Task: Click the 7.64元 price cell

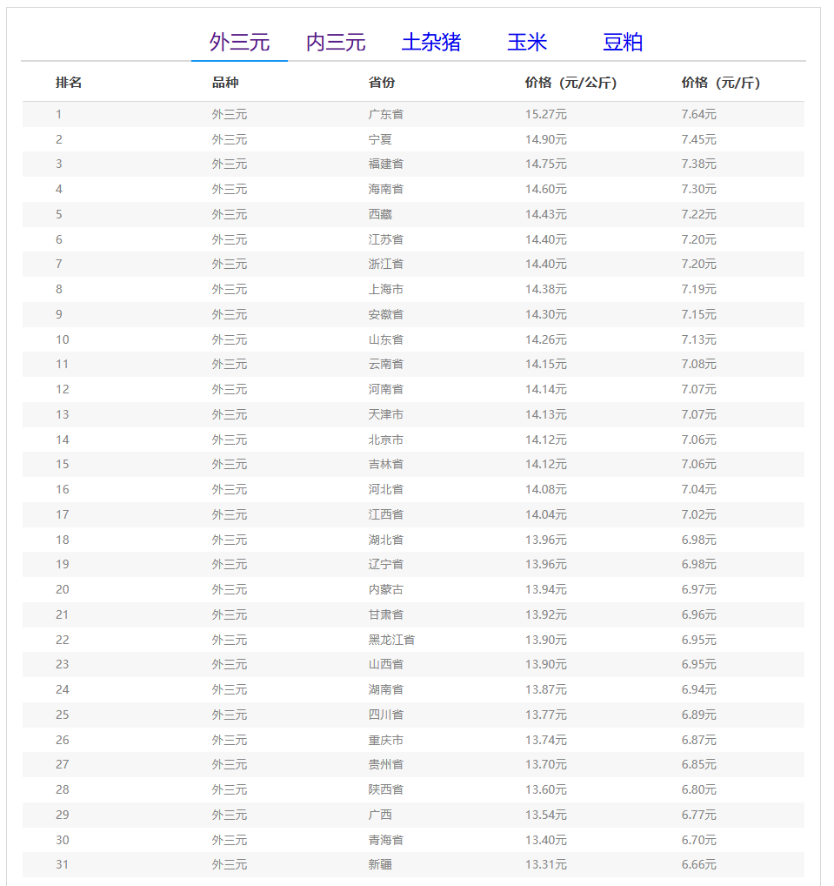Action: (x=699, y=114)
